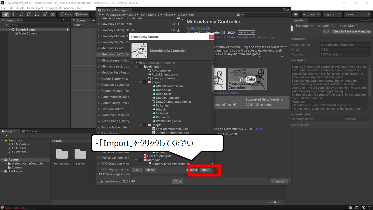Open the Layers dropdown
The height and width of the screenshot is (210, 373).
pos(332,14)
